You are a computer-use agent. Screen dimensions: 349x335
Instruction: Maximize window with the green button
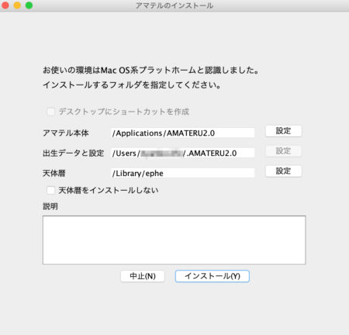pos(29,5)
